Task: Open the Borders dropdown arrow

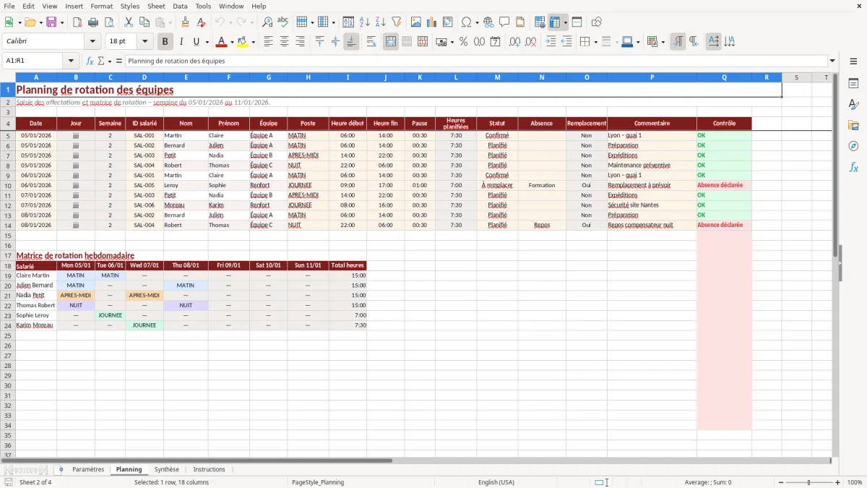Action: [x=595, y=42]
